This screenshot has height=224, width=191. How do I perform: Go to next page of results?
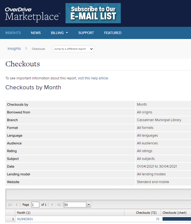52,205
